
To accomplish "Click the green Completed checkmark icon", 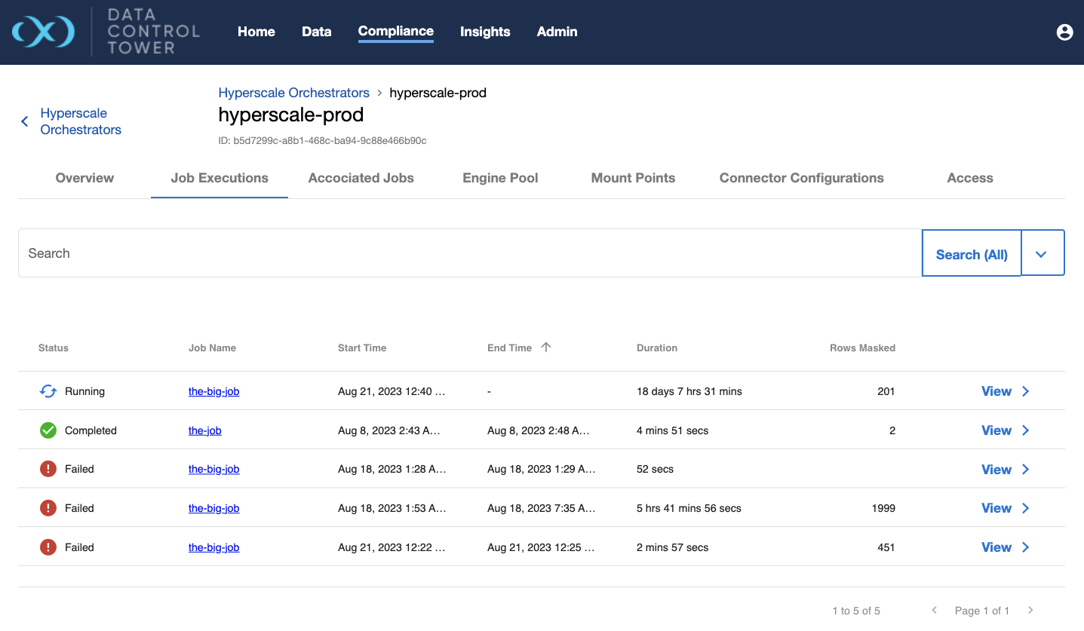I will point(48,430).
